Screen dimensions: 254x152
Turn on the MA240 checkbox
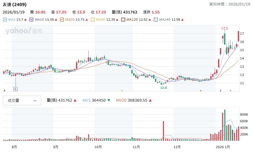[156, 20]
